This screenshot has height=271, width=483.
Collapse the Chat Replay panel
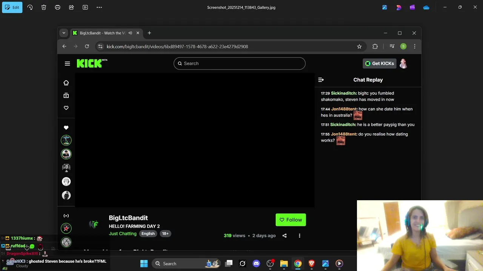tap(321, 80)
